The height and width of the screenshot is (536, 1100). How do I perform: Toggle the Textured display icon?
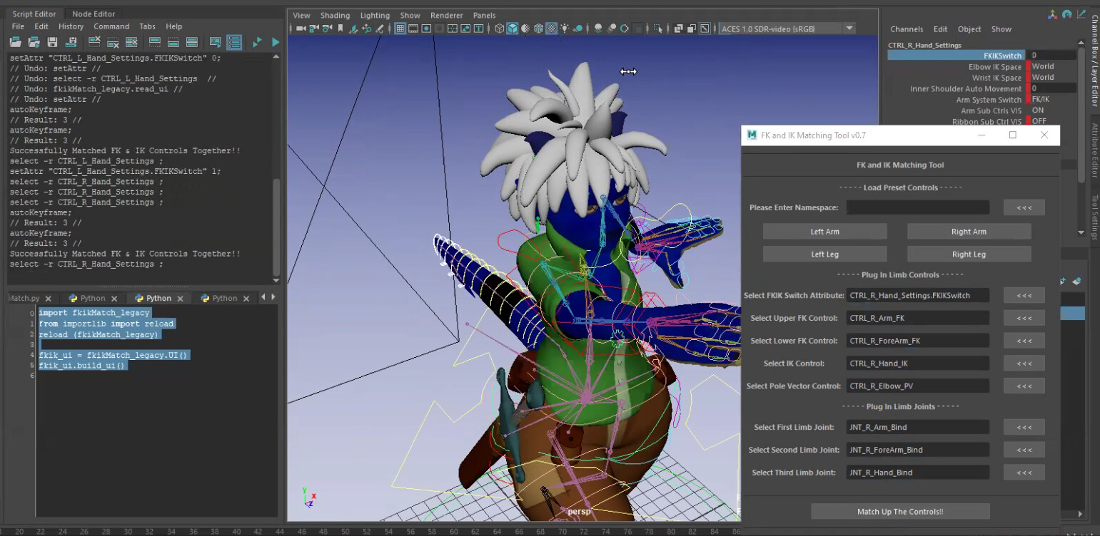552,28
